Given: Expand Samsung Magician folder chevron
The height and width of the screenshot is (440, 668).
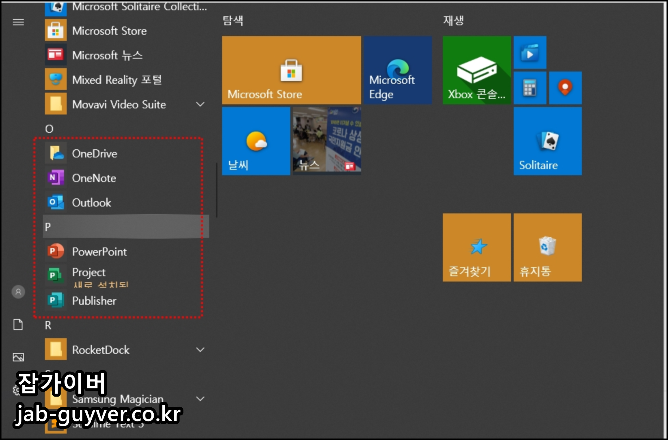Looking at the screenshot, I should click(x=200, y=398).
